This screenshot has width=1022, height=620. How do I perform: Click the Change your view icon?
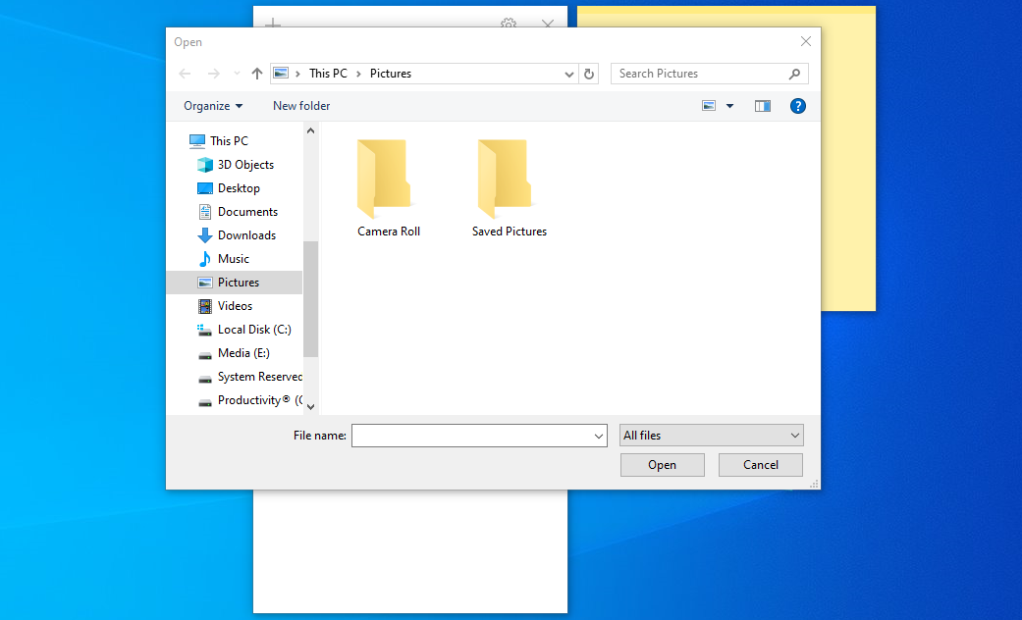709,106
